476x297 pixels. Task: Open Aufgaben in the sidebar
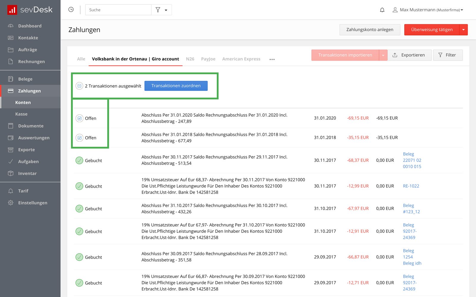pyautogui.click(x=30, y=162)
